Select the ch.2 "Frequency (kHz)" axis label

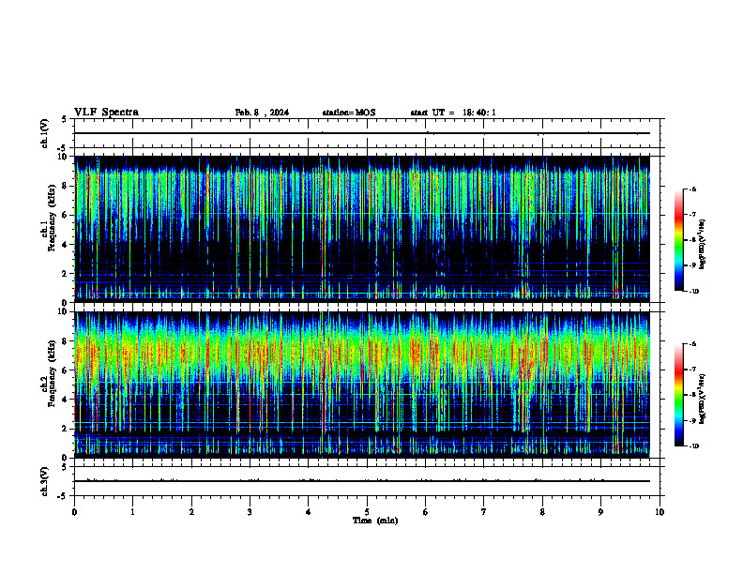tap(52, 373)
